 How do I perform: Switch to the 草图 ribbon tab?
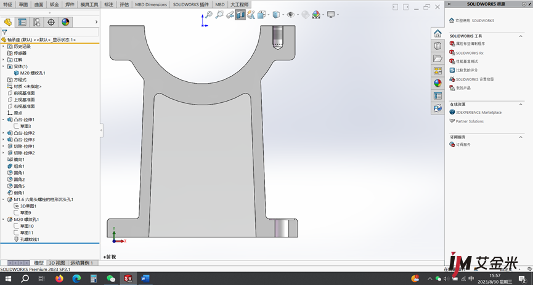coord(23,4)
